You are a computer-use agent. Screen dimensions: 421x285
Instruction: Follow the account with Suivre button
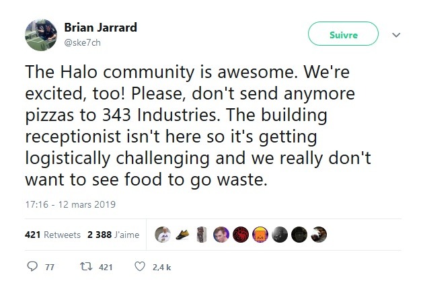(343, 34)
